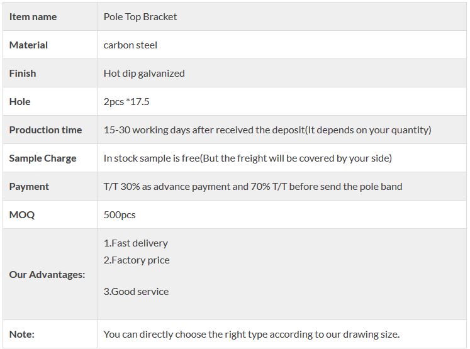Click the 'Our Advantages:' label
The image size is (470, 349).
pos(47,275)
